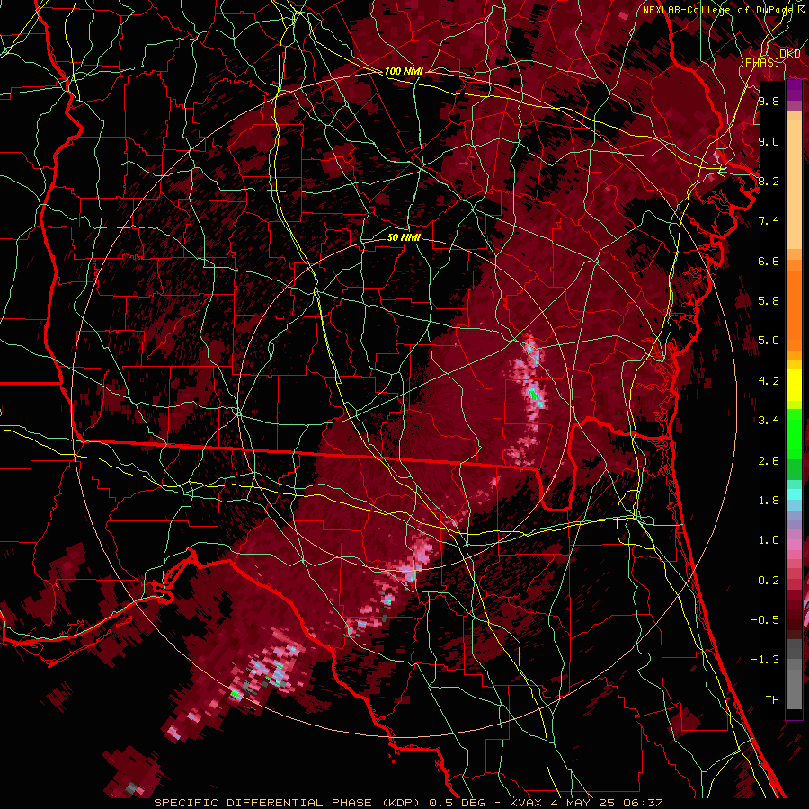Click "SPECIFIC DIFFERENTIAL PHASE (KDP)" caption text
Viewport: 809px width, 809px height.
(x=288, y=803)
